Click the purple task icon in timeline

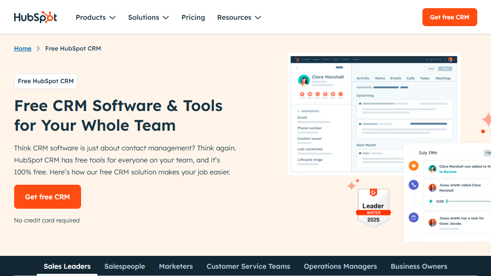click(413, 218)
